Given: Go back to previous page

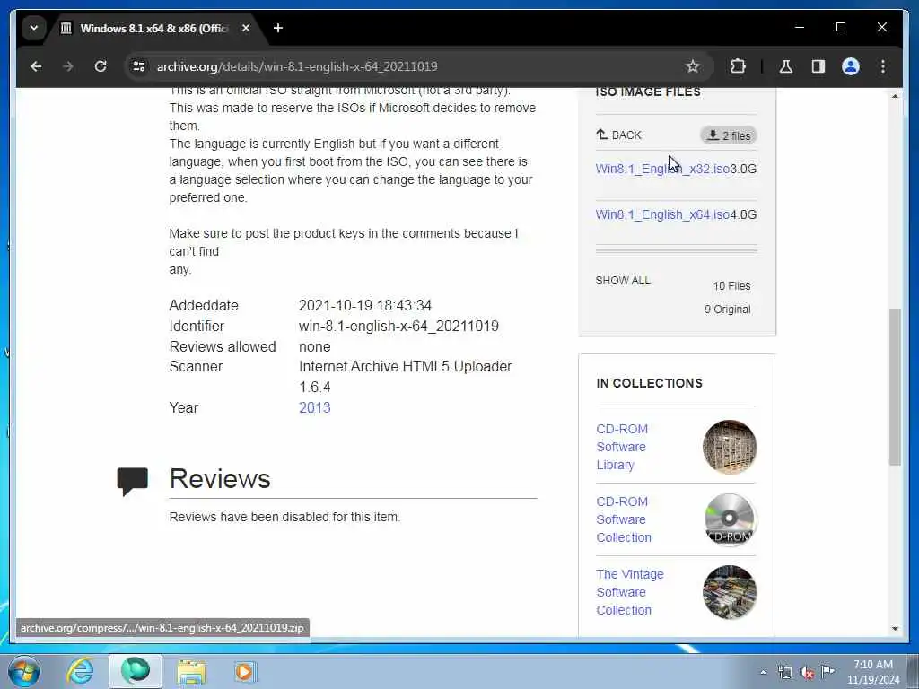Looking at the screenshot, I should [x=36, y=66].
